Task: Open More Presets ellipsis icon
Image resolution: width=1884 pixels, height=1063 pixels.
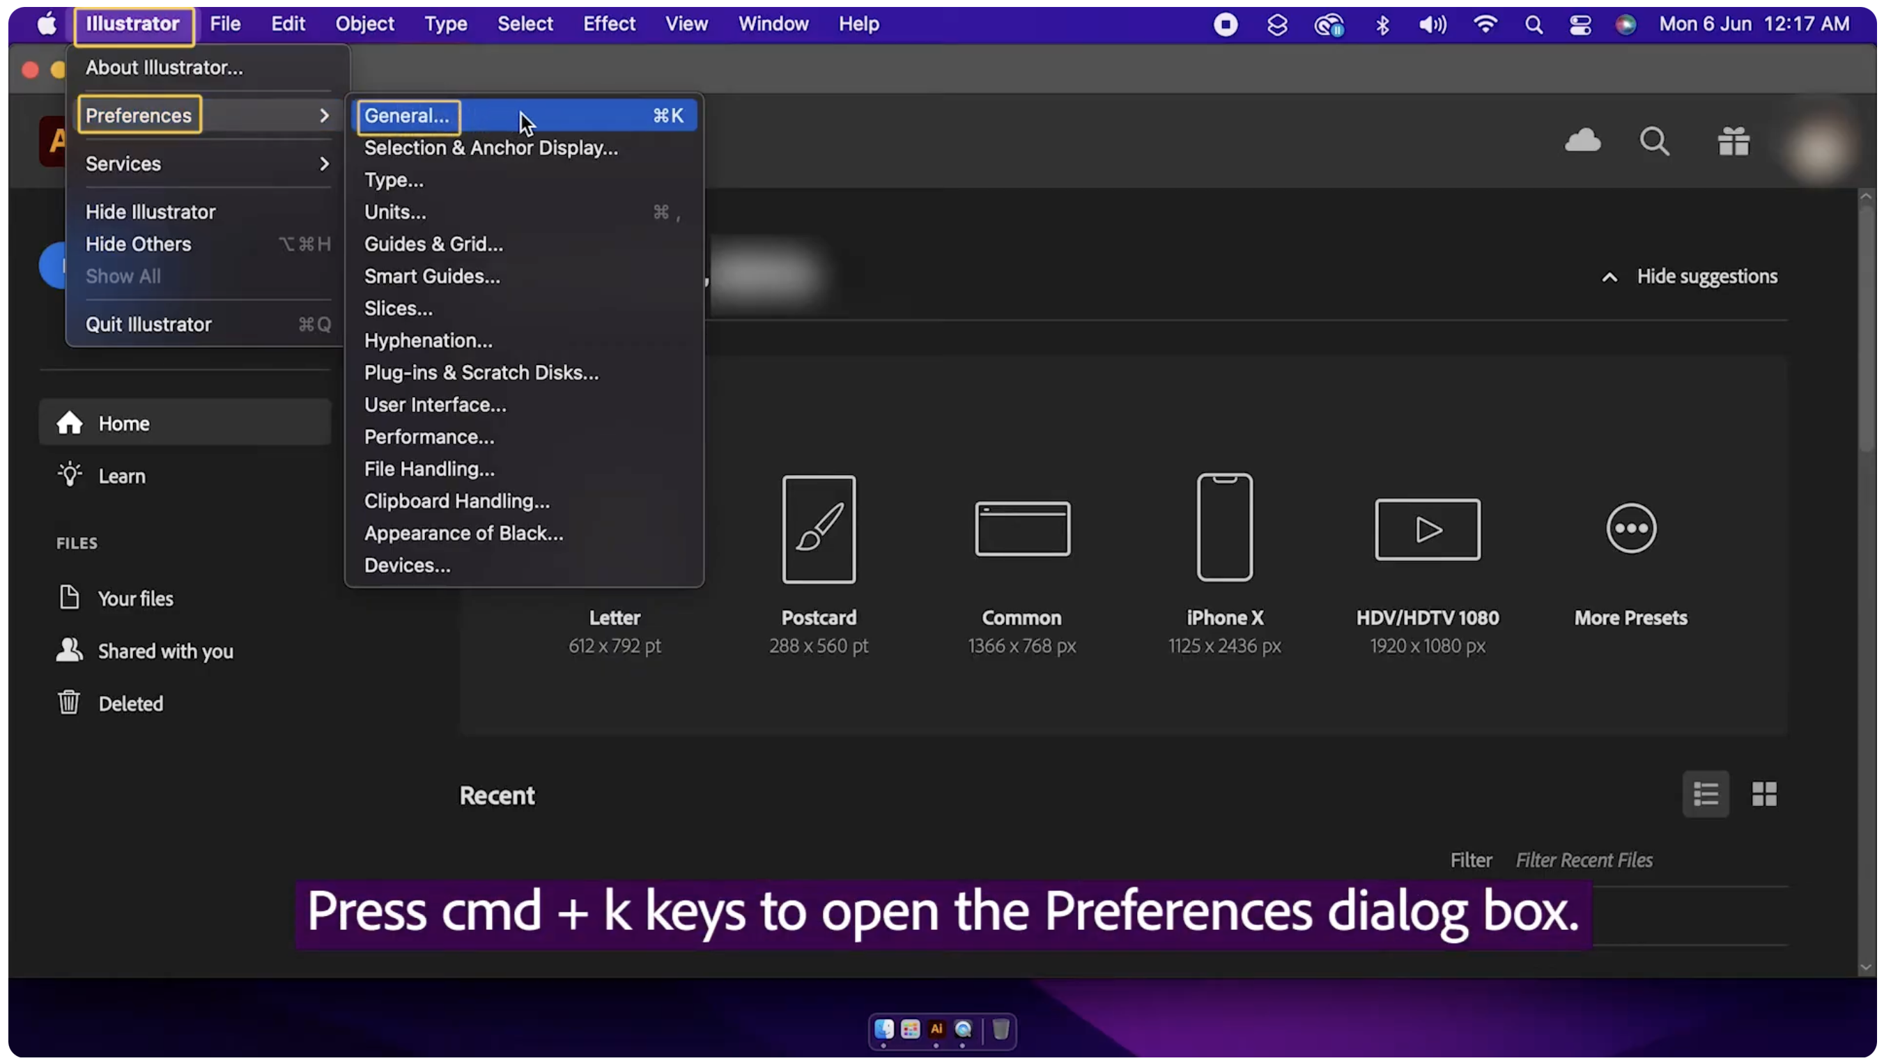Action: pos(1630,528)
